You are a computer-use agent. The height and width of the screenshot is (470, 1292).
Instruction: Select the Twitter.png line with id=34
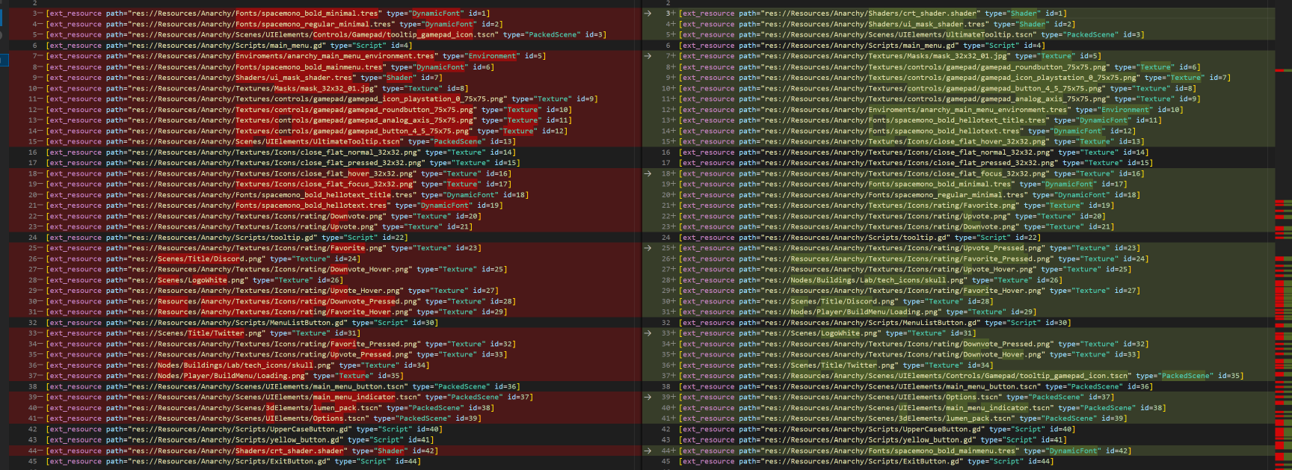pos(836,365)
